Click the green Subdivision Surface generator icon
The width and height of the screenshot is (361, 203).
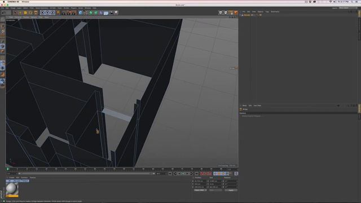pyautogui.click(x=91, y=13)
